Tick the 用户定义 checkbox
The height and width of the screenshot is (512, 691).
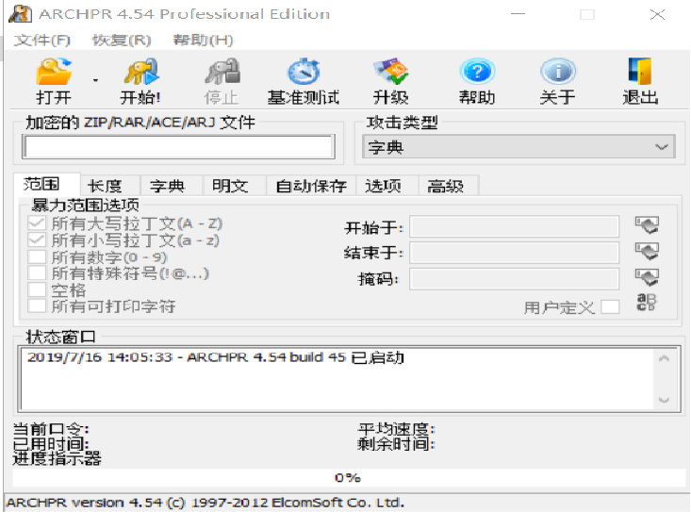click(x=610, y=306)
